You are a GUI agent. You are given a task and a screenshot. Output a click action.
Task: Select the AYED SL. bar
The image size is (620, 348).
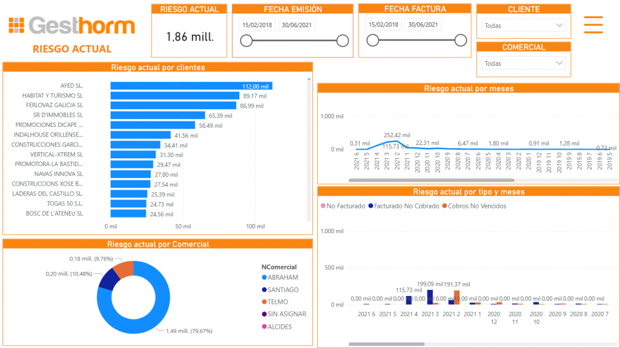click(191, 86)
